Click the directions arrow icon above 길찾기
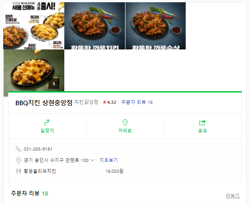The height and width of the screenshot is (205, 250). click(47, 122)
